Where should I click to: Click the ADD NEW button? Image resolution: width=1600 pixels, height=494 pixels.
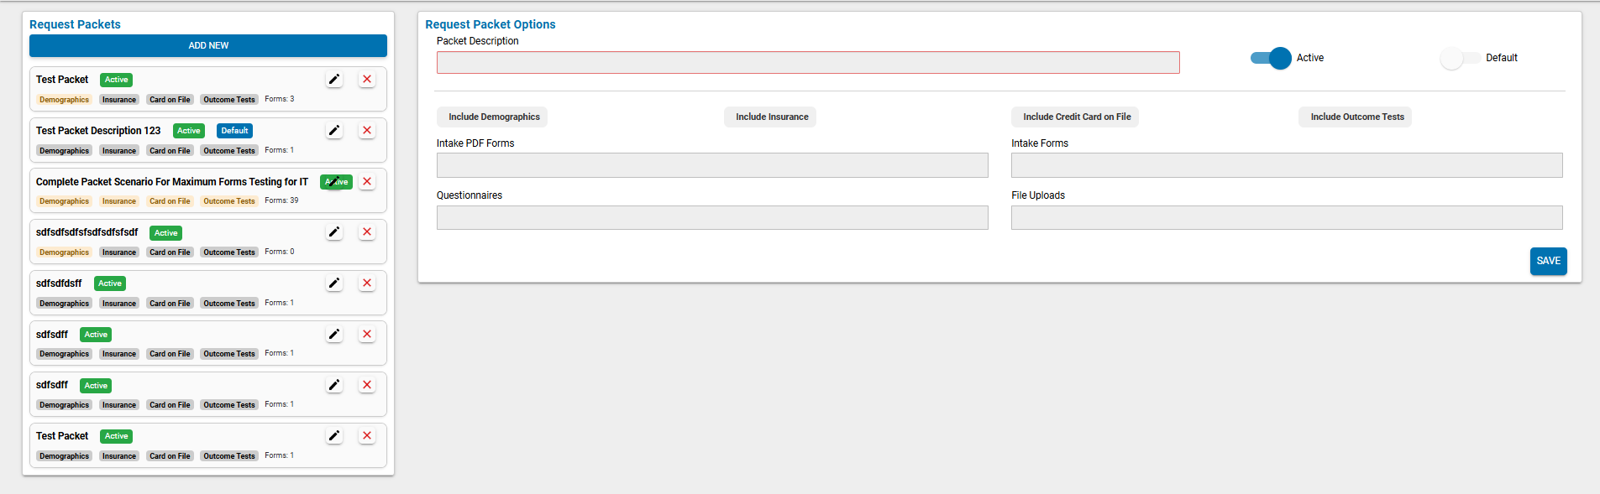click(x=208, y=46)
